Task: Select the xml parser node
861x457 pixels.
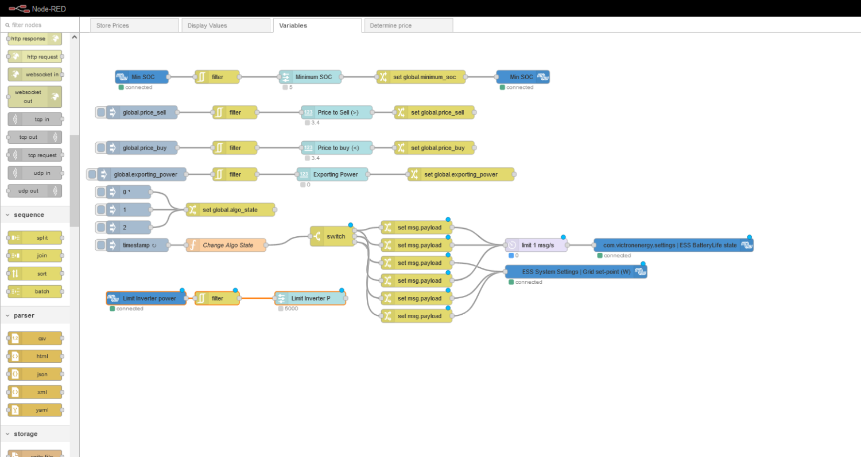Action: pyautogui.click(x=34, y=392)
